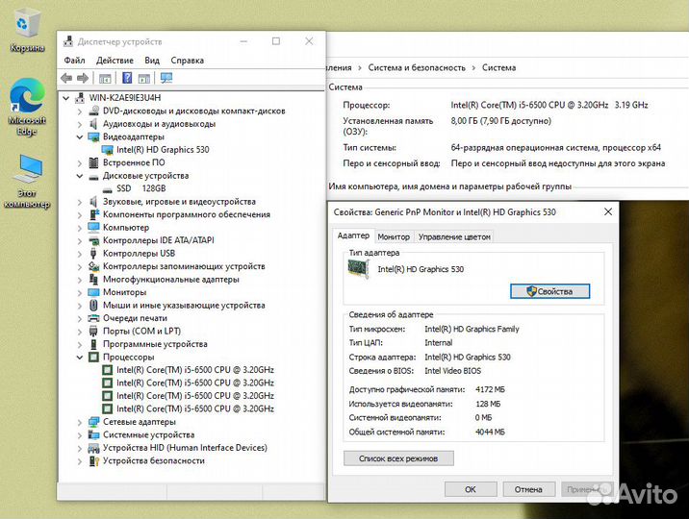Switch to the Монитор tab
Image resolution: width=689 pixels, height=519 pixels.
coord(394,236)
